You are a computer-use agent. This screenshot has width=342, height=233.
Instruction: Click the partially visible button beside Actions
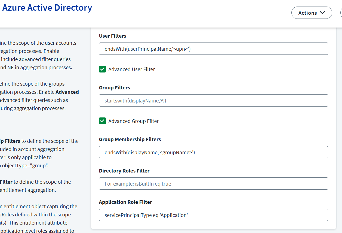click(x=341, y=13)
